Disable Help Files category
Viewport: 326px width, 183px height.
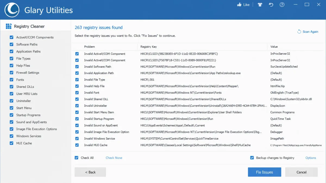click(x=11, y=65)
